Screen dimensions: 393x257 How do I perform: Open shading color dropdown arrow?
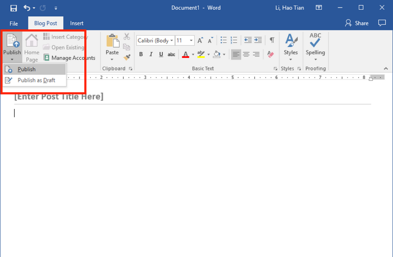point(224,54)
